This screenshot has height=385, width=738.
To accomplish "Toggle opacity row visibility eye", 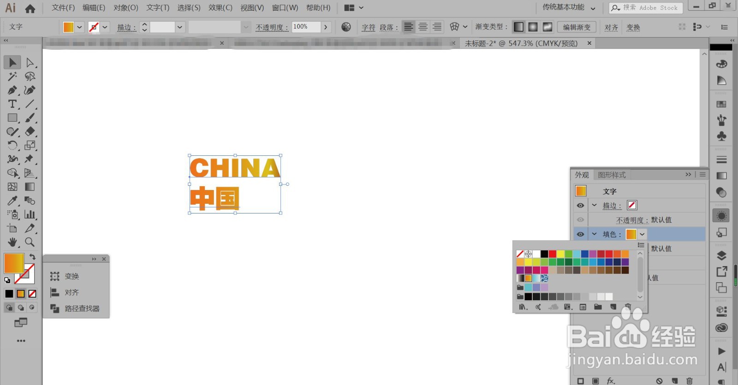I will (580, 220).
